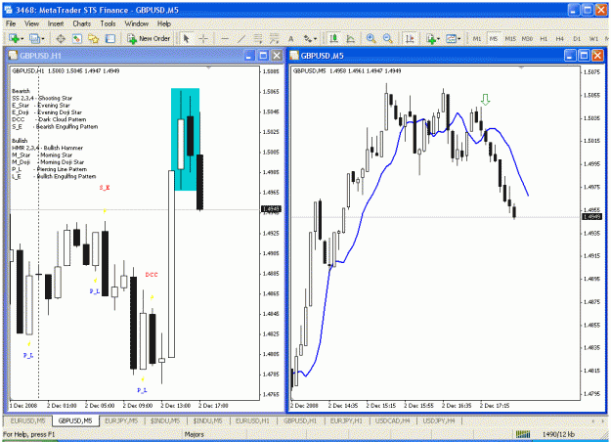Switch timeframe to W1
Viewport: 611px width, 442px height.
[593, 38]
